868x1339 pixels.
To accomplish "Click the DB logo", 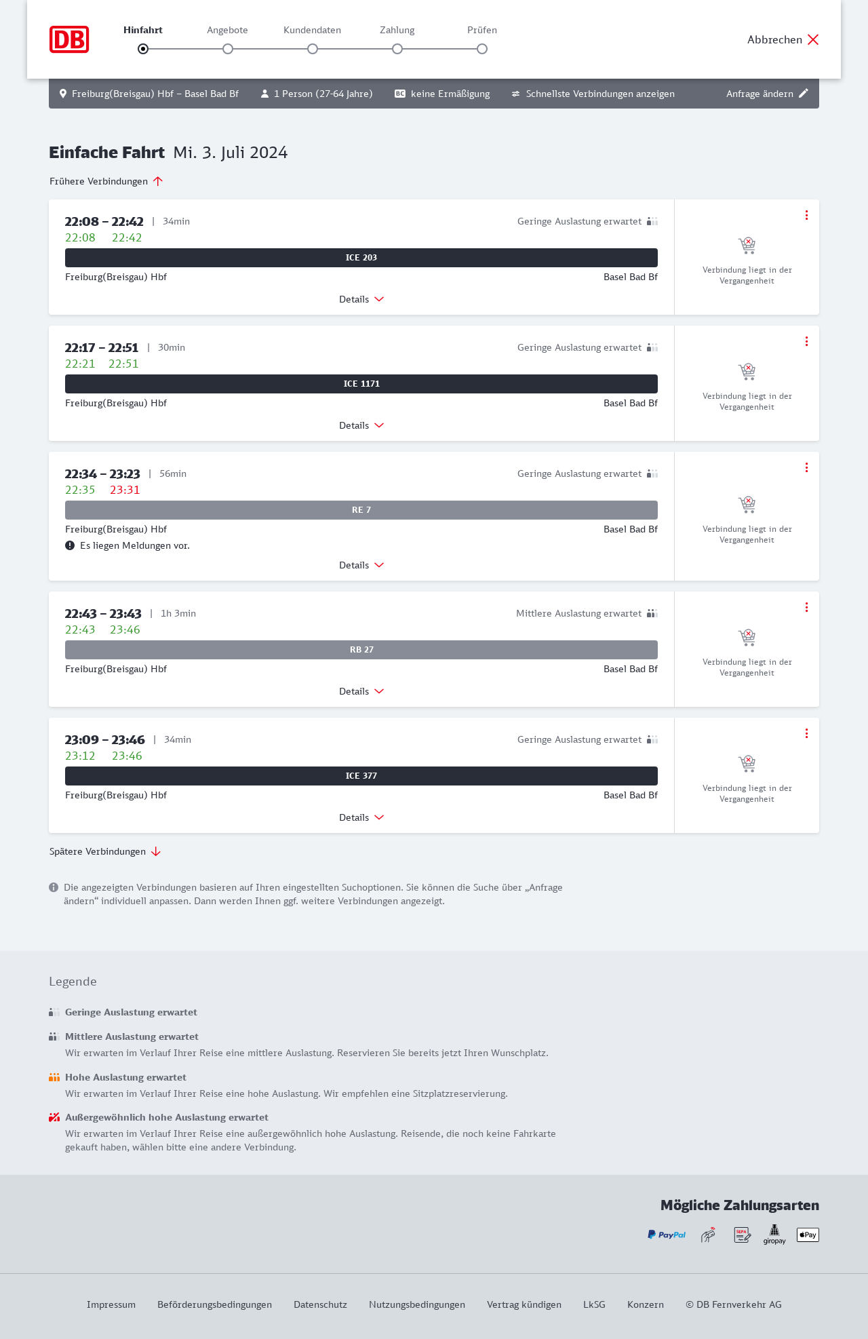I will coord(69,39).
